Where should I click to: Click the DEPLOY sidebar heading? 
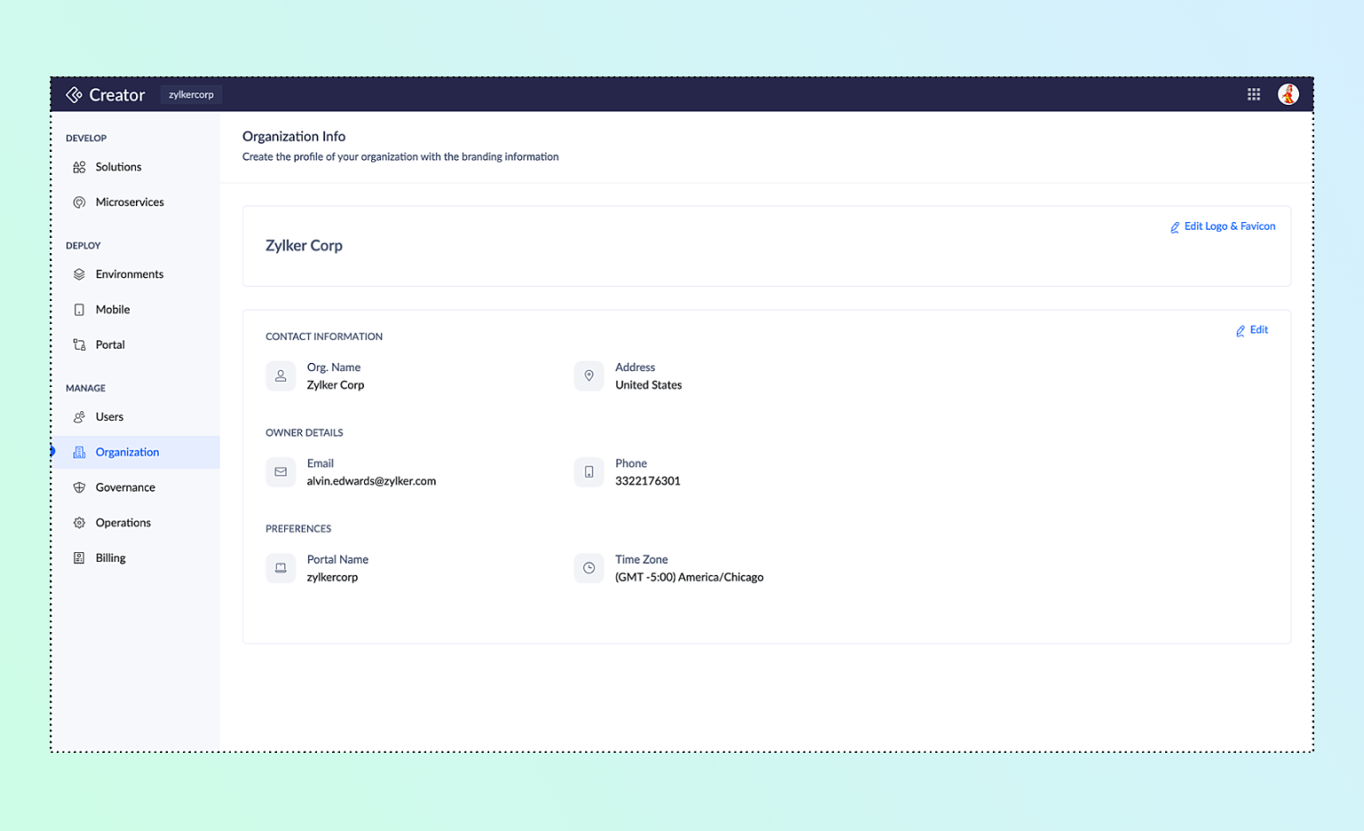[83, 246]
